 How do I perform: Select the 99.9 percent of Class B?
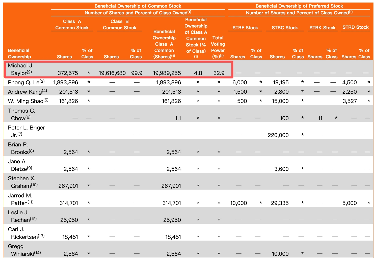(x=137, y=73)
